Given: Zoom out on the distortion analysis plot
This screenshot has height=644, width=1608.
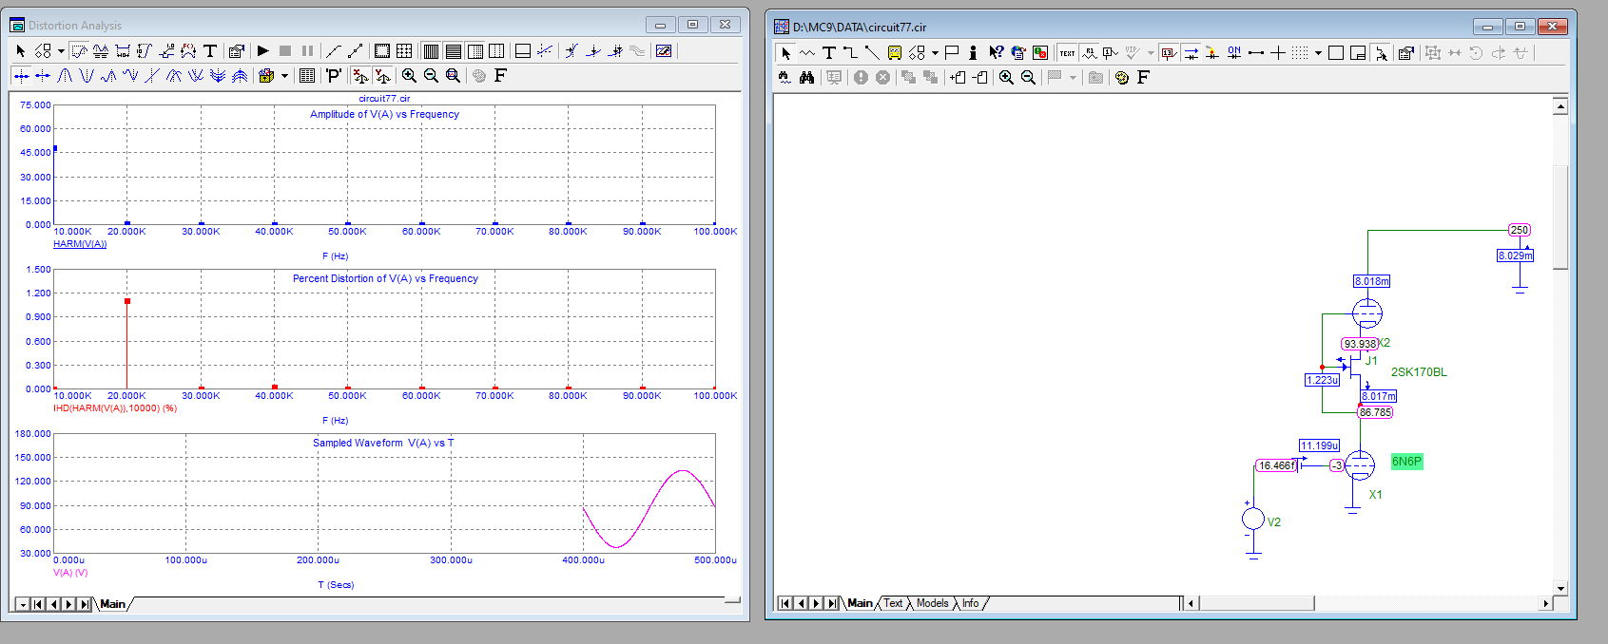Looking at the screenshot, I should pyautogui.click(x=431, y=76).
